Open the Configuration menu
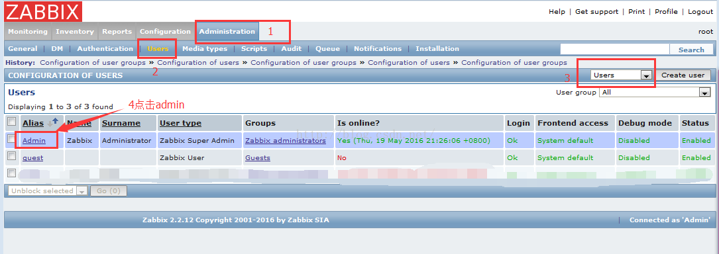Image resolution: width=719 pixels, height=254 pixels. tap(165, 32)
